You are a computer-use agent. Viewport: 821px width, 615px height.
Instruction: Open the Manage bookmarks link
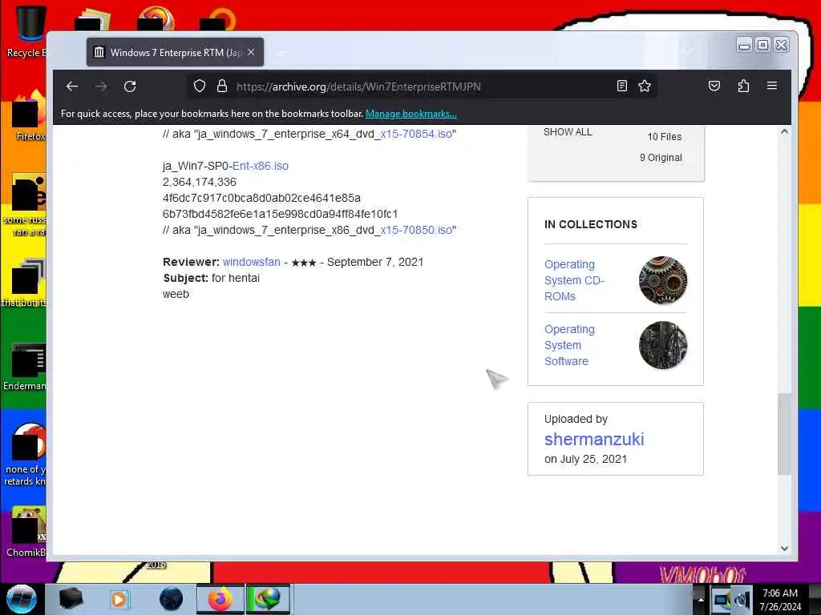coord(411,114)
